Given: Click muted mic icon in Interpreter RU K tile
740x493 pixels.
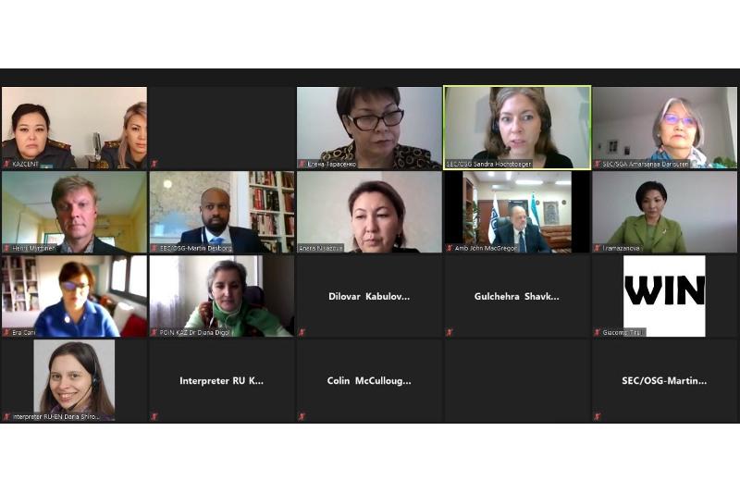Looking at the screenshot, I should [154, 416].
